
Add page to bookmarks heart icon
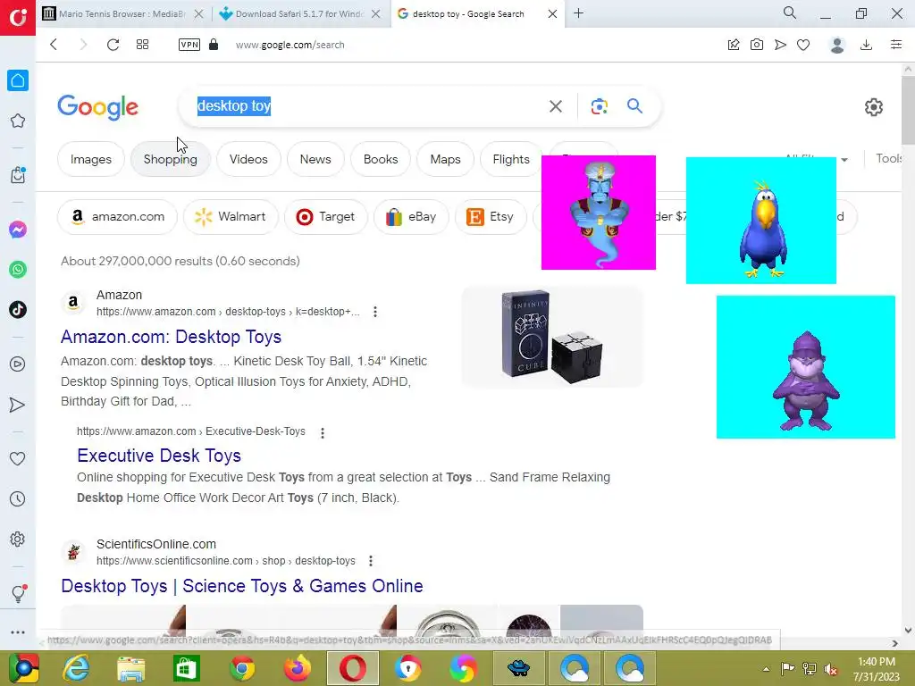tap(803, 45)
